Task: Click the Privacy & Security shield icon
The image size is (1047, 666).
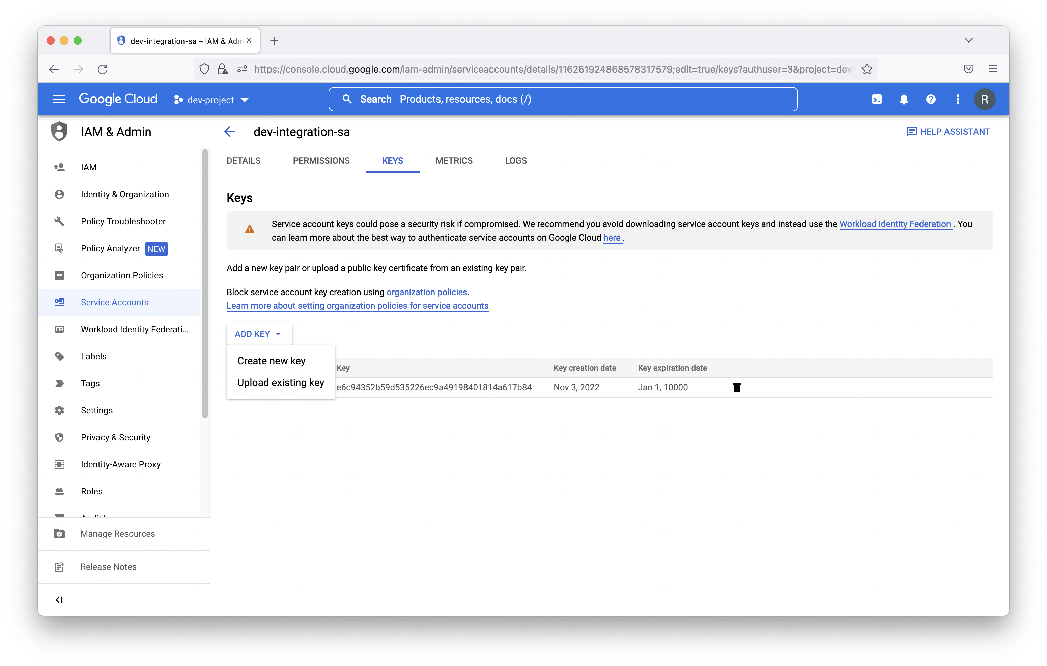Action: pos(59,437)
